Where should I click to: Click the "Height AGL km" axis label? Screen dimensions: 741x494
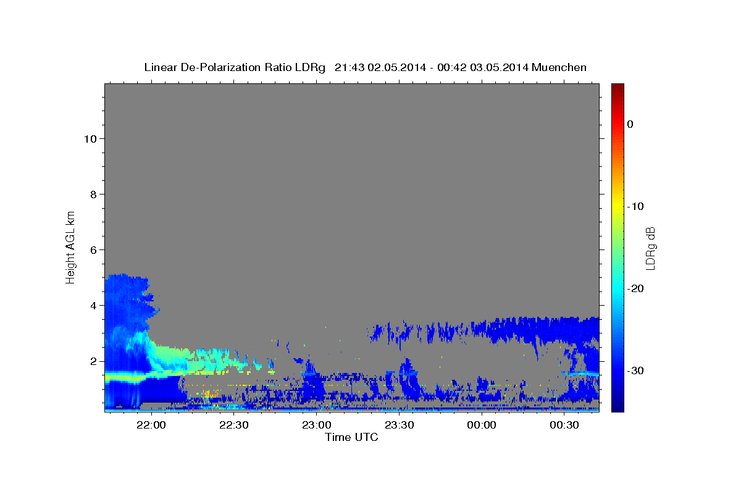click(x=71, y=247)
